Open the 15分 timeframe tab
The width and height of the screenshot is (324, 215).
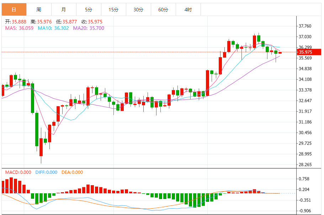(x=113, y=10)
